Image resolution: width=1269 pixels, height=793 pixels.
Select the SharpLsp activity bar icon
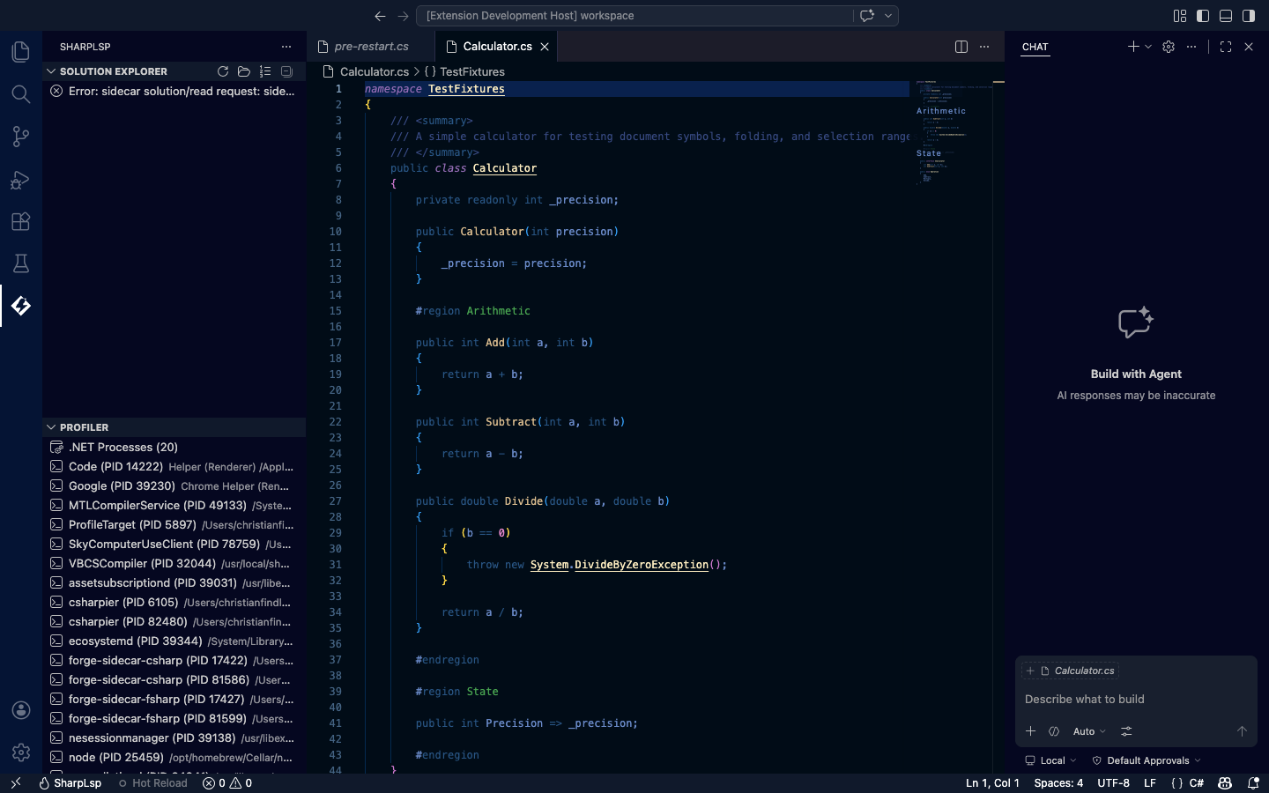click(x=21, y=306)
